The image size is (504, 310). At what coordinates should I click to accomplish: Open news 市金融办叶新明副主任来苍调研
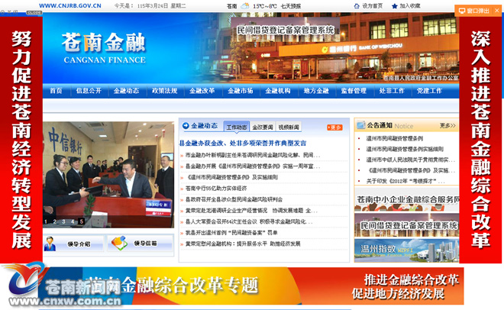(253, 155)
